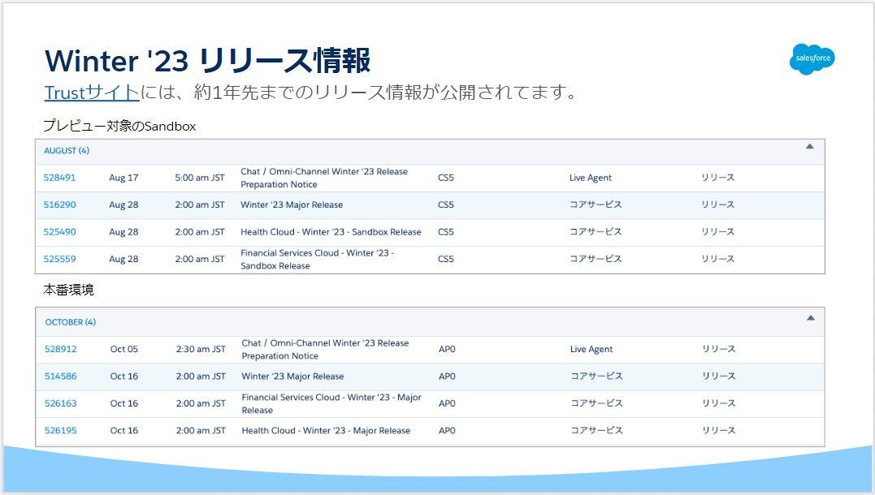Open maintenance ID 525490
This screenshot has width=875, height=495.
[x=59, y=232]
